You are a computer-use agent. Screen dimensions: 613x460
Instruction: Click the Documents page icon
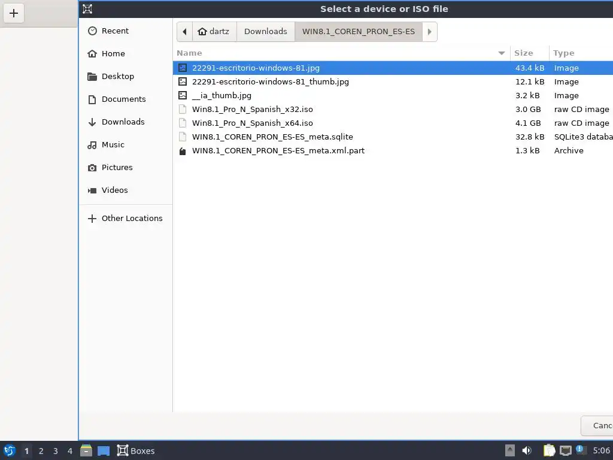click(92, 100)
